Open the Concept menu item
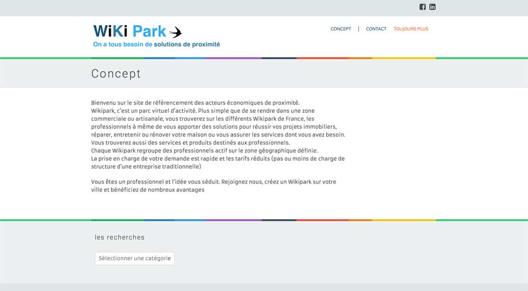The width and height of the screenshot is (528, 291). pos(341,29)
